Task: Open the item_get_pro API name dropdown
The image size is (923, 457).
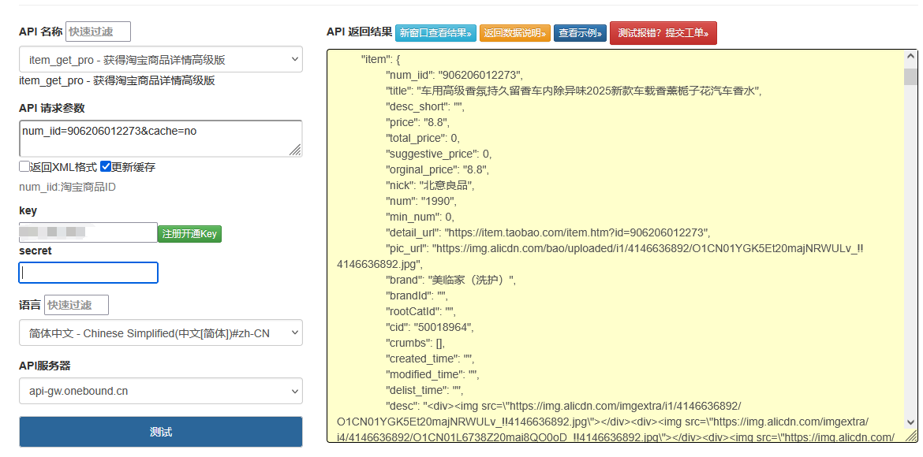Action: 161,59
